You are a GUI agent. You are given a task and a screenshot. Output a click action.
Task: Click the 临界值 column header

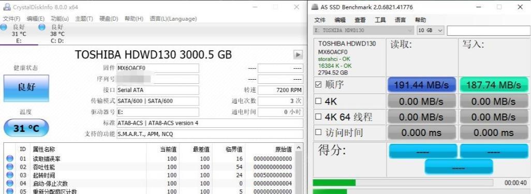tap(234, 150)
